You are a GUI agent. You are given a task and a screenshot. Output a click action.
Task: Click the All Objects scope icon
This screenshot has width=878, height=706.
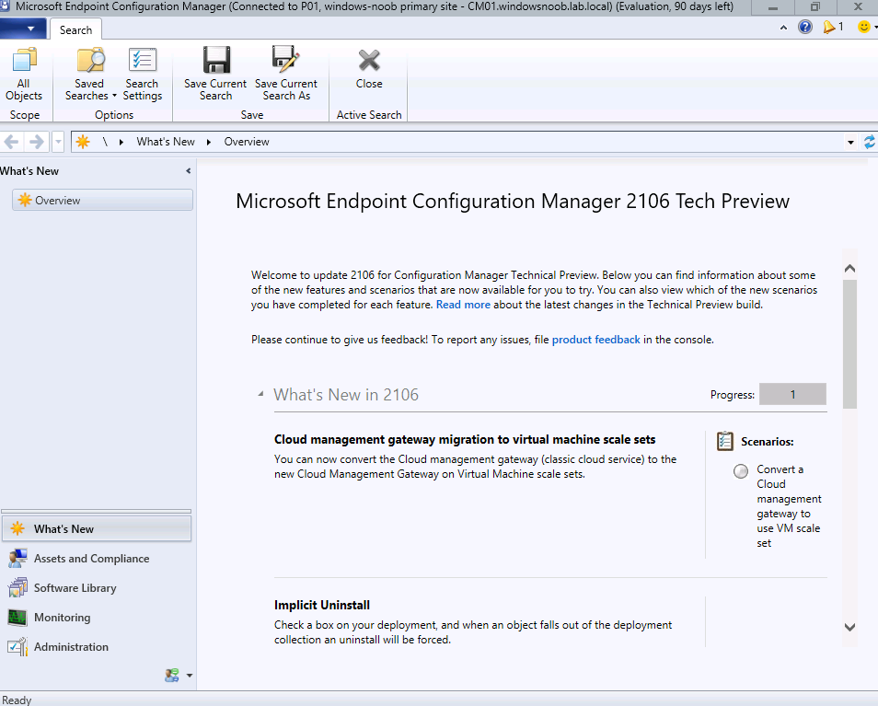coord(24,60)
